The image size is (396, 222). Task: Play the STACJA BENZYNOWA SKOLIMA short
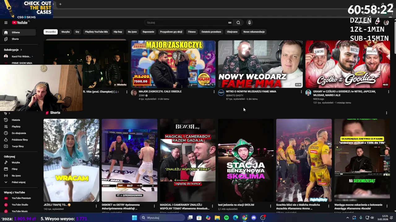[246, 160]
